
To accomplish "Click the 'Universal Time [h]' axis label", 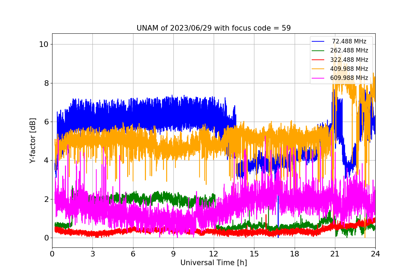I will point(214,263).
